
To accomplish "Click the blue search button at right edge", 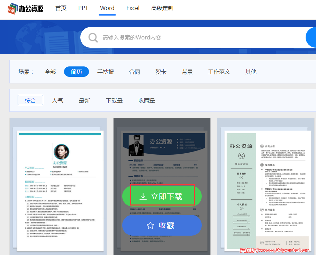I will (x=311, y=37).
